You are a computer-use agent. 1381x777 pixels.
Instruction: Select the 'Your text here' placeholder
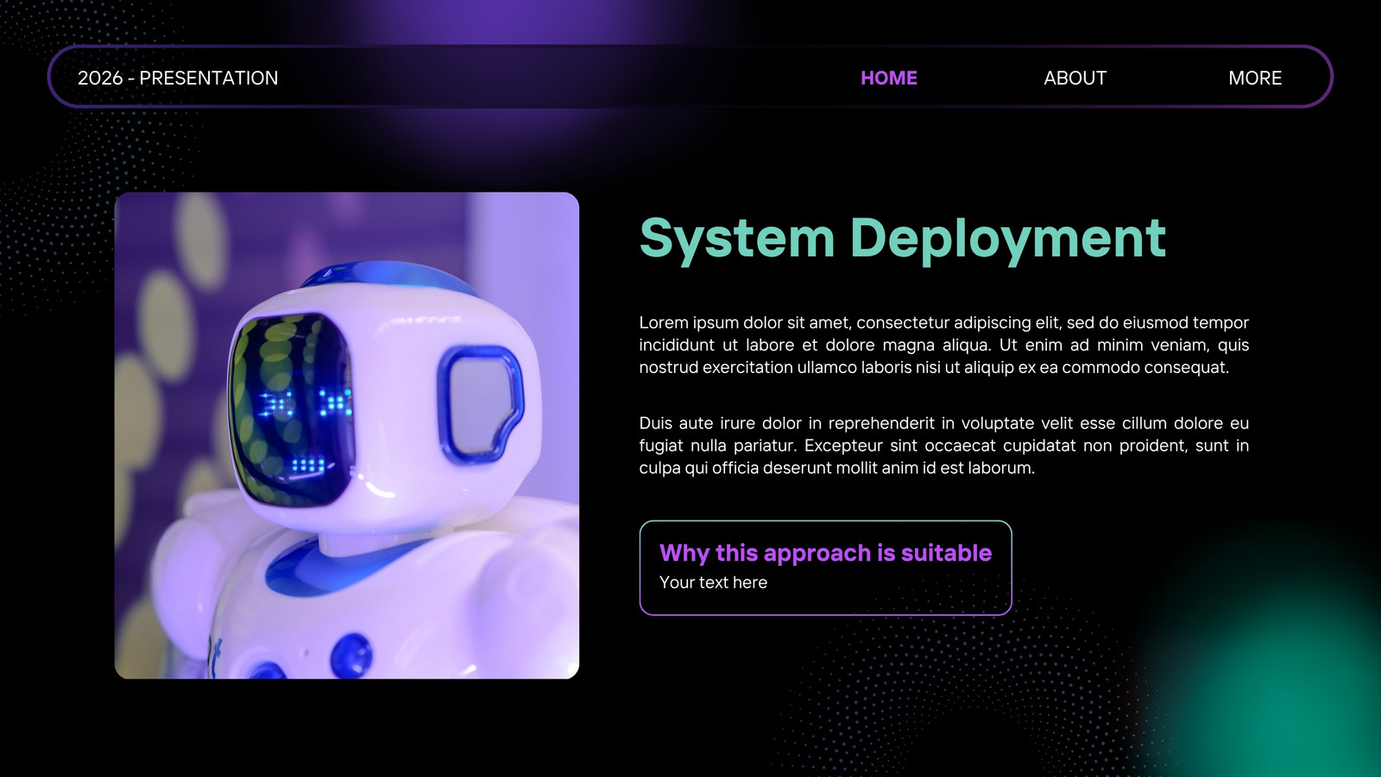[713, 583]
